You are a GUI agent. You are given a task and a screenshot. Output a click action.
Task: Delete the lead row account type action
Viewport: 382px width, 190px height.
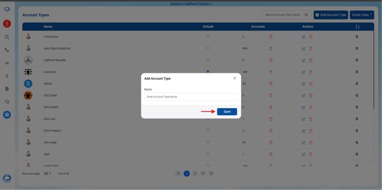(311, 154)
